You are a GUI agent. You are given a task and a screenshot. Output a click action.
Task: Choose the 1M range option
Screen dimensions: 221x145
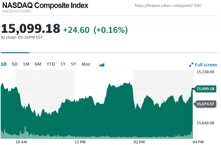pos(26,64)
